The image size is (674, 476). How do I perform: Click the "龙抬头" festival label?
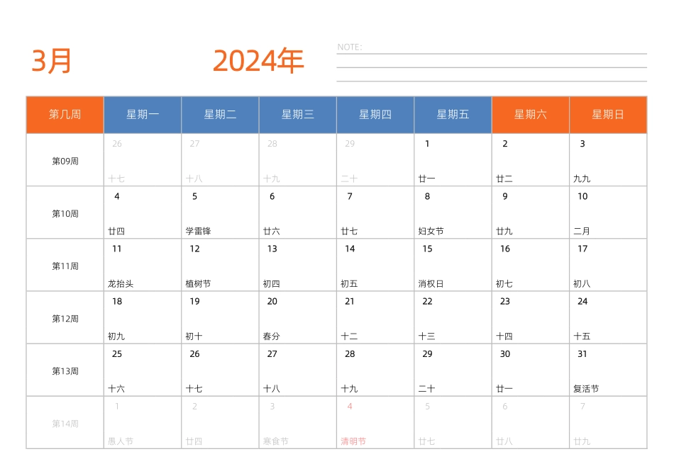point(121,284)
